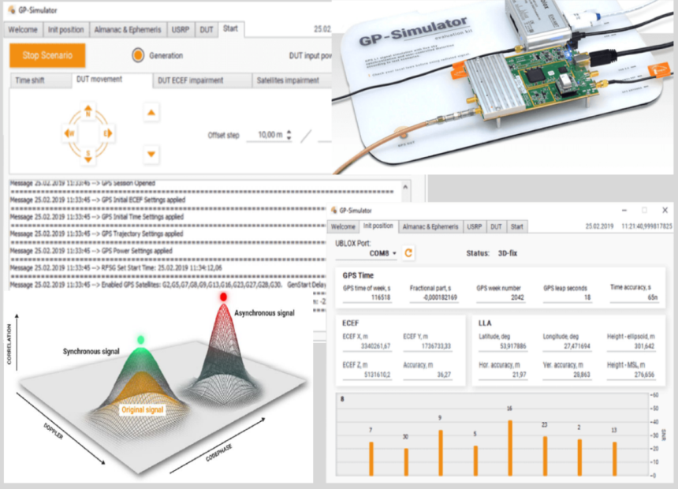Click the ECEF Y value field

coord(427,346)
